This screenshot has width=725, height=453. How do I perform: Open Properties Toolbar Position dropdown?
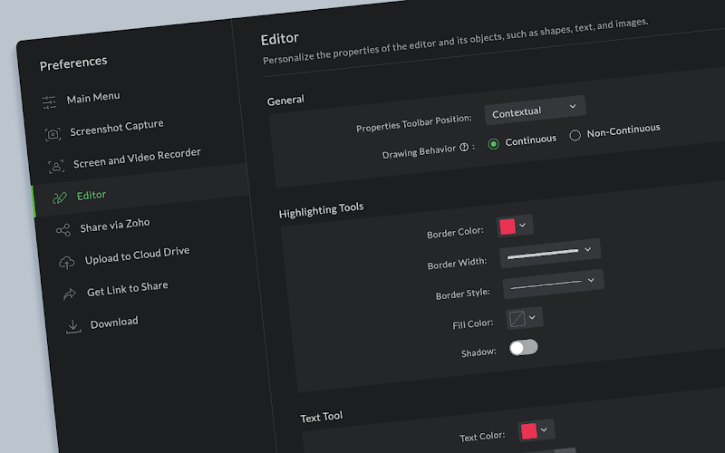[535, 111]
